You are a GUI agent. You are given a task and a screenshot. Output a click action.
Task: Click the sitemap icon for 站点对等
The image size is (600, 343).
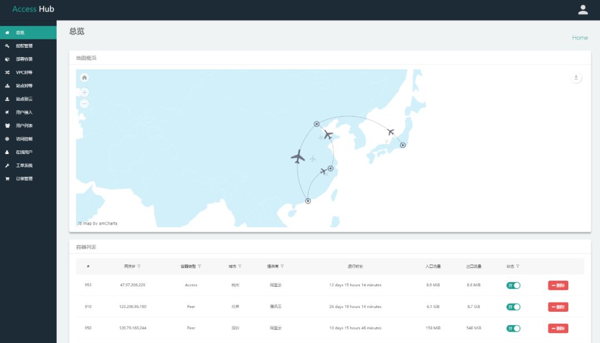7,86
